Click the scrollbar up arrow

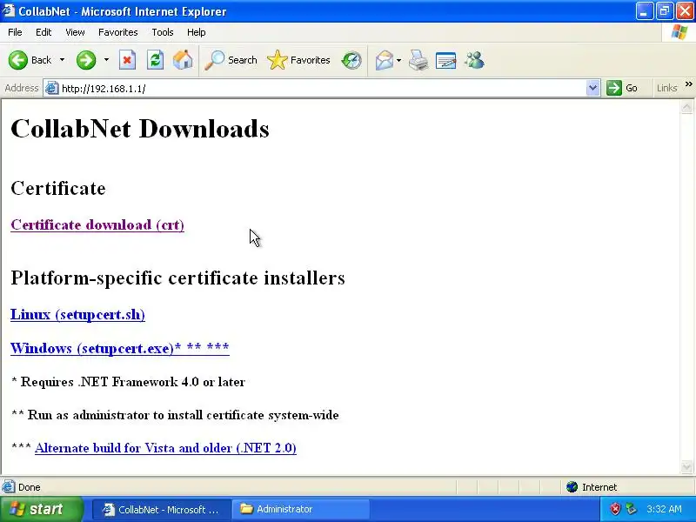[x=686, y=106]
